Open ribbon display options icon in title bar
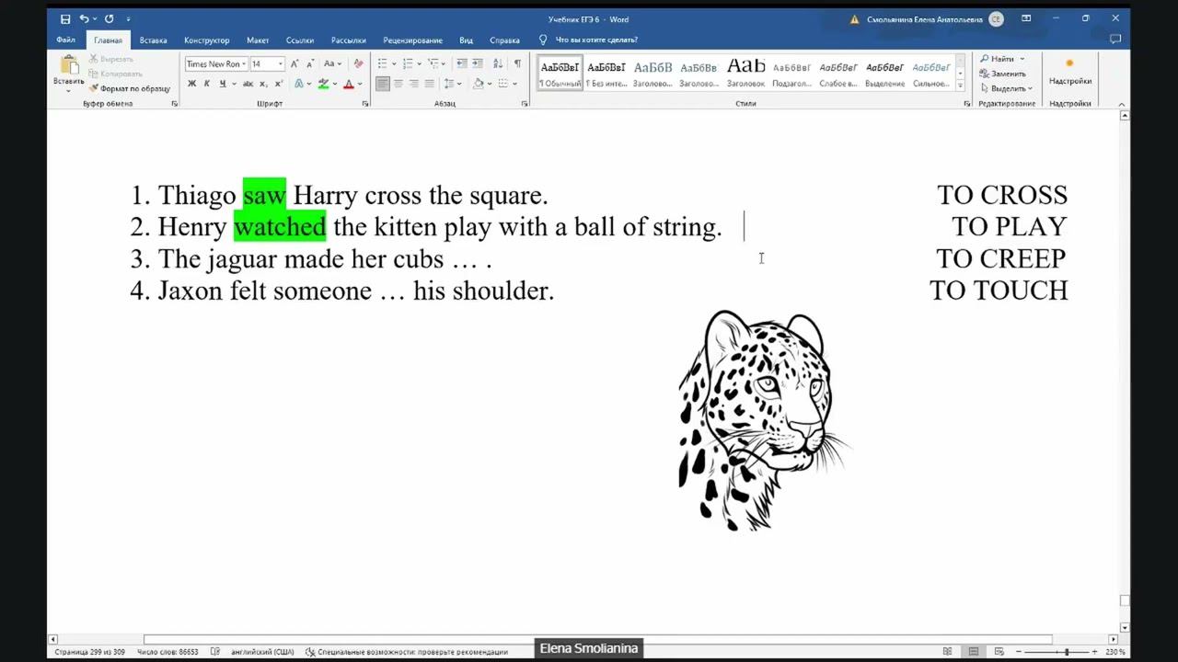The height and width of the screenshot is (662, 1178). [1026, 18]
